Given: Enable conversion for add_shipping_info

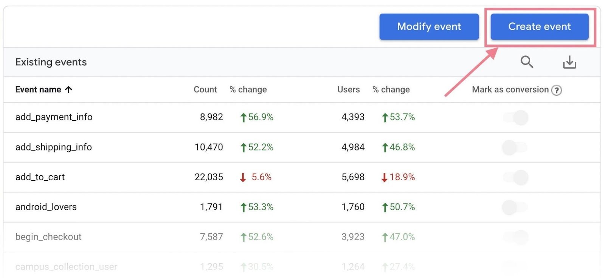Looking at the screenshot, I should 515,147.
